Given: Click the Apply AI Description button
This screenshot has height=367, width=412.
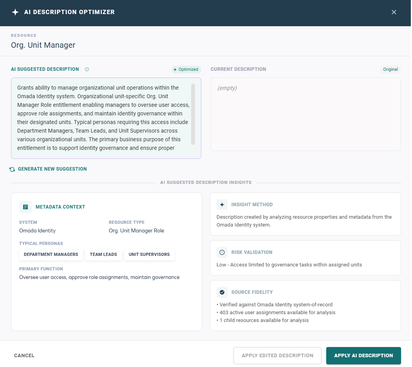Looking at the screenshot, I should (363, 355).
